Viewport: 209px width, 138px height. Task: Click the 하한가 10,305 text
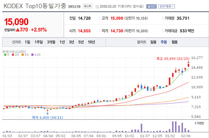click(136, 31)
